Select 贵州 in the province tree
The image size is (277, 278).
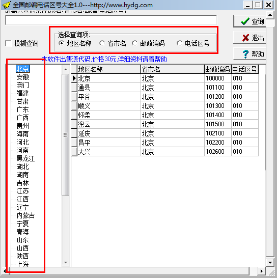(22, 126)
